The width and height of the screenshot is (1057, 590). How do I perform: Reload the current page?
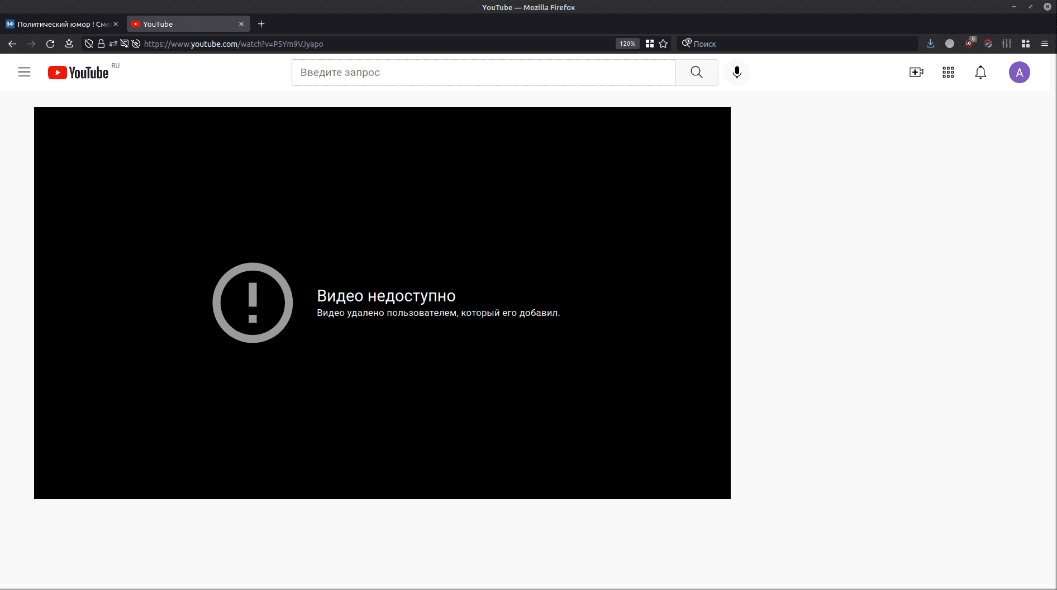(x=50, y=44)
